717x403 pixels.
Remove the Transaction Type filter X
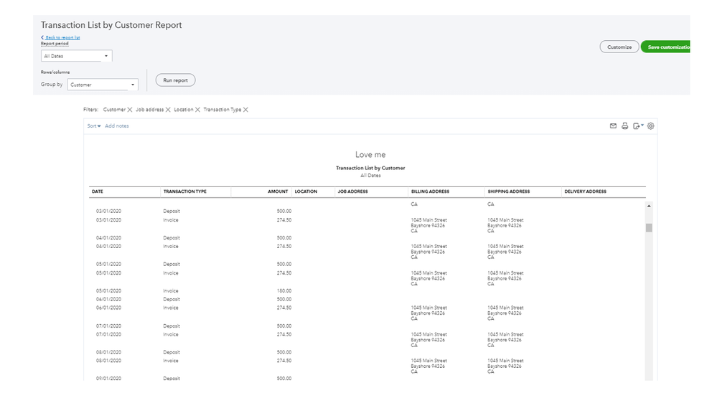245,110
